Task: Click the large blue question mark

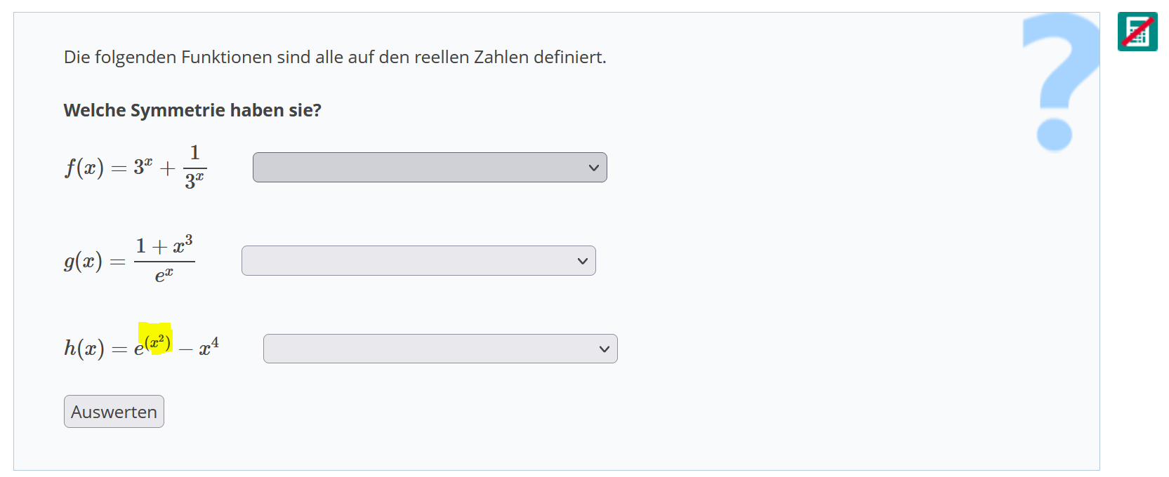Action: click(x=1060, y=81)
